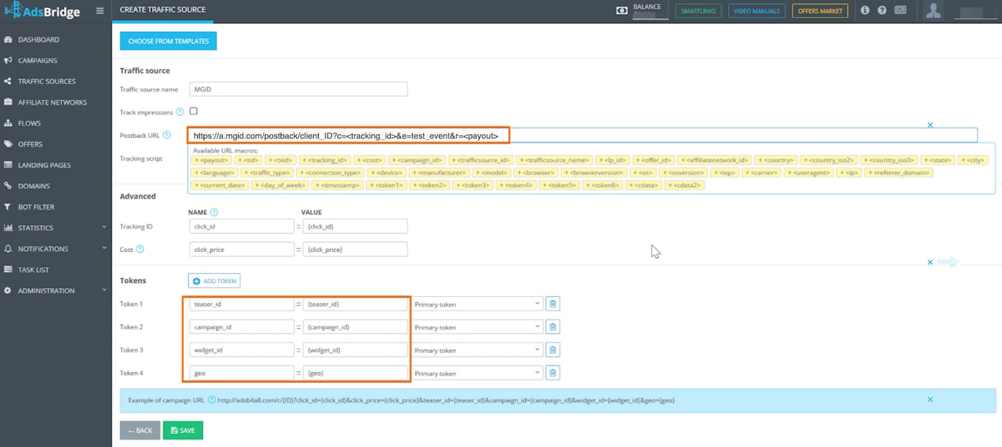The height and width of the screenshot is (447, 1002).
Task: Open the user profile icon
Action: click(x=933, y=10)
